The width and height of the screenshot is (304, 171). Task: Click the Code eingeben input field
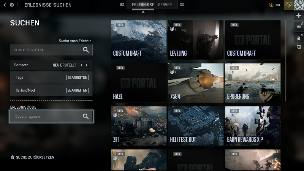pyautogui.click(x=46, y=117)
